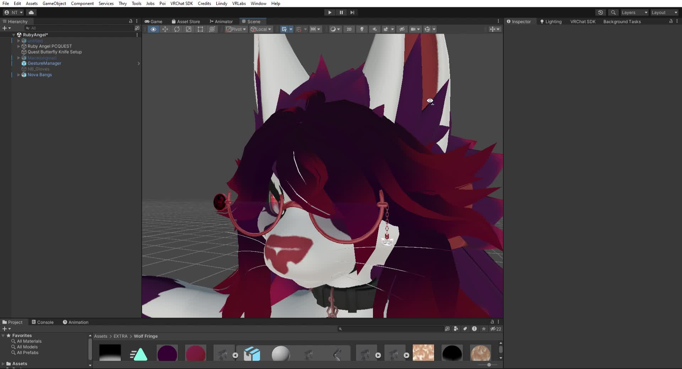Toggle grid snapping icon
This screenshot has width=682, height=369.
pos(299,29)
